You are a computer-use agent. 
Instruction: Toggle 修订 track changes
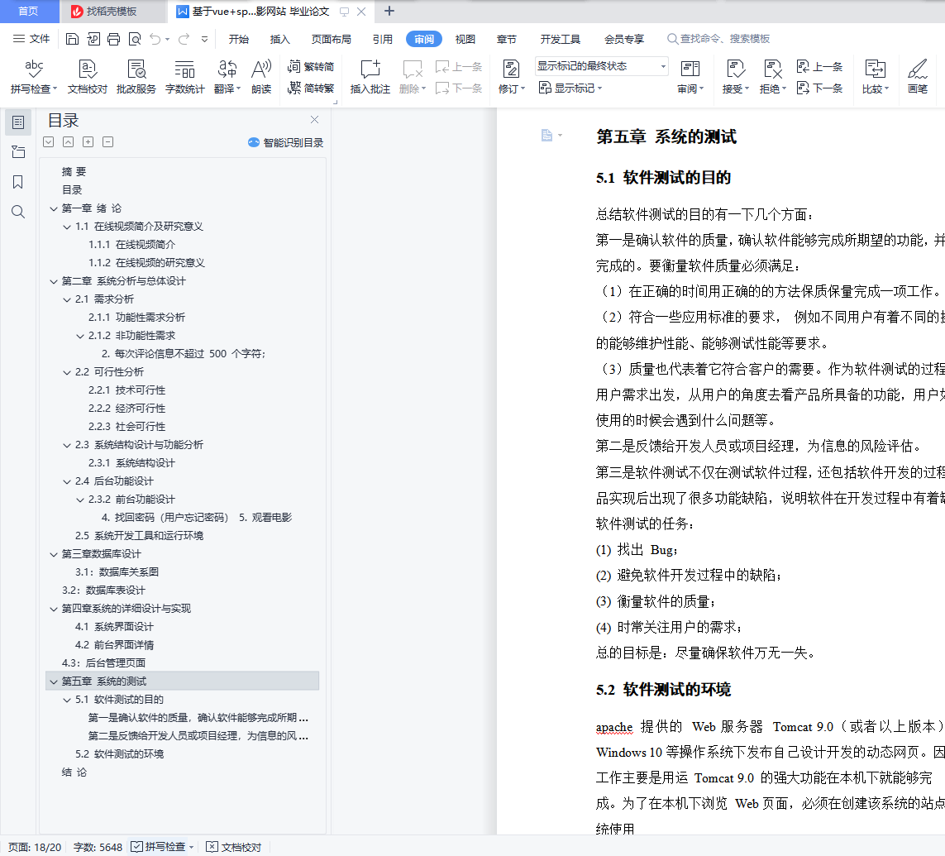tap(512, 77)
